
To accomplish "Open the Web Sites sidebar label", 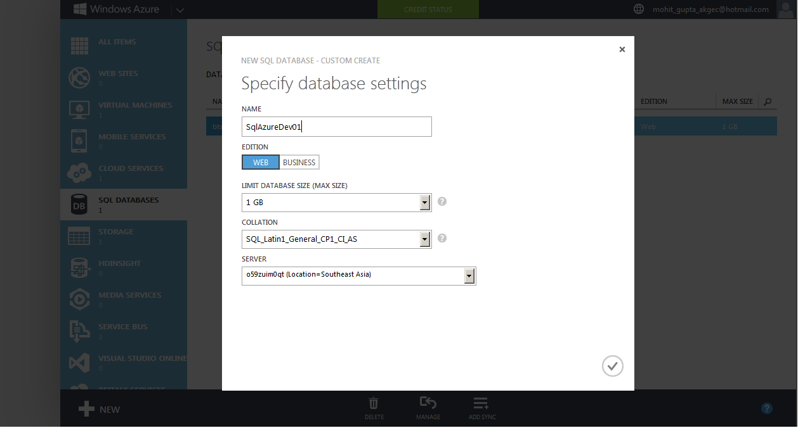I will pyautogui.click(x=118, y=73).
